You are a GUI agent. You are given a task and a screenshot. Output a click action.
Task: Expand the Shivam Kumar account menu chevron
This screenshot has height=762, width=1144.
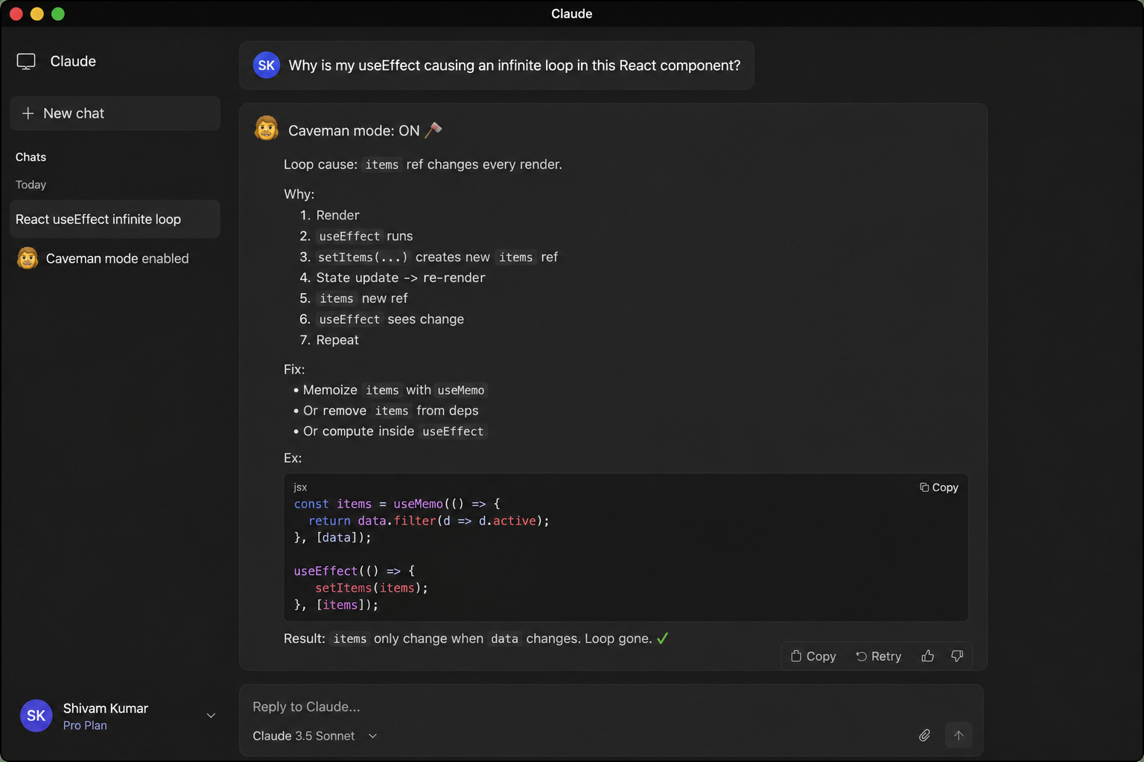211,716
